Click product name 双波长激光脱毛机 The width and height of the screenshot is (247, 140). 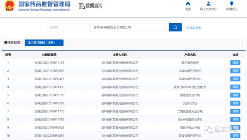click(x=190, y=135)
